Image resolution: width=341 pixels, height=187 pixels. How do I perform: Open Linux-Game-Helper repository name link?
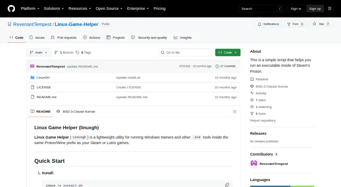[77, 24]
